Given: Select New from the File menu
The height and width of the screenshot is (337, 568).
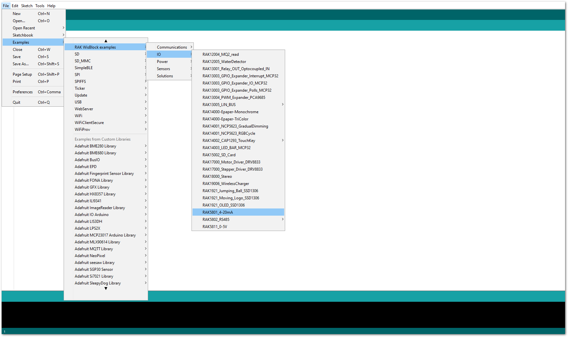Looking at the screenshot, I should (34, 14).
